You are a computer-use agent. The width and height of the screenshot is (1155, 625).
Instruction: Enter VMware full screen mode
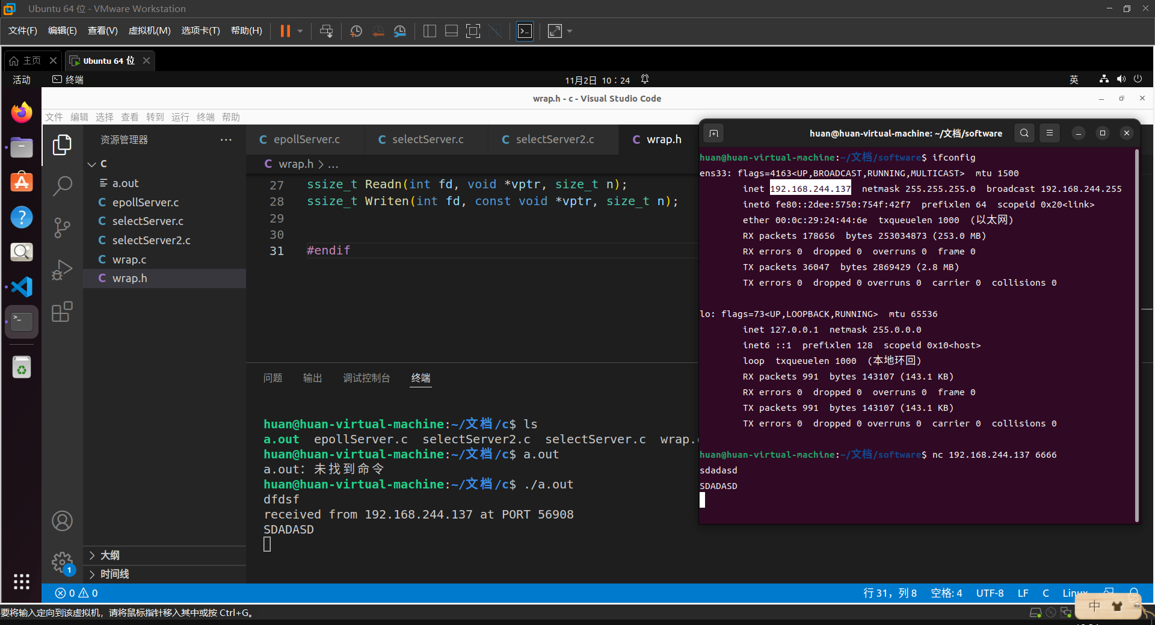554,31
